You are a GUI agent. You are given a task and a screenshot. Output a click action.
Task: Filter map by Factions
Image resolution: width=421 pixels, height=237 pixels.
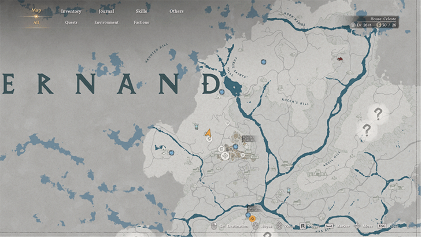[141, 23]
